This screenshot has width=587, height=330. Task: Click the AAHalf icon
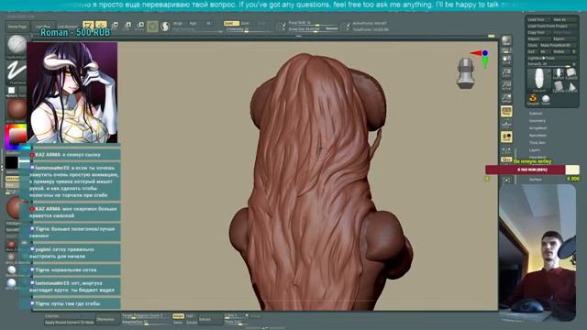[506, 98]
